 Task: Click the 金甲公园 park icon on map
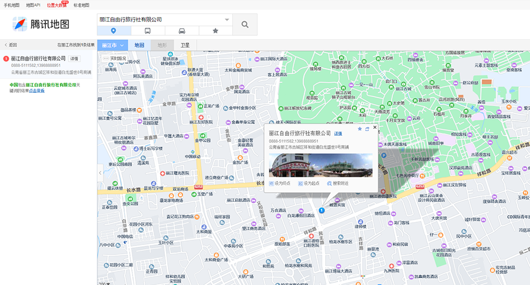pyautogui.click(x=203, y=136)
